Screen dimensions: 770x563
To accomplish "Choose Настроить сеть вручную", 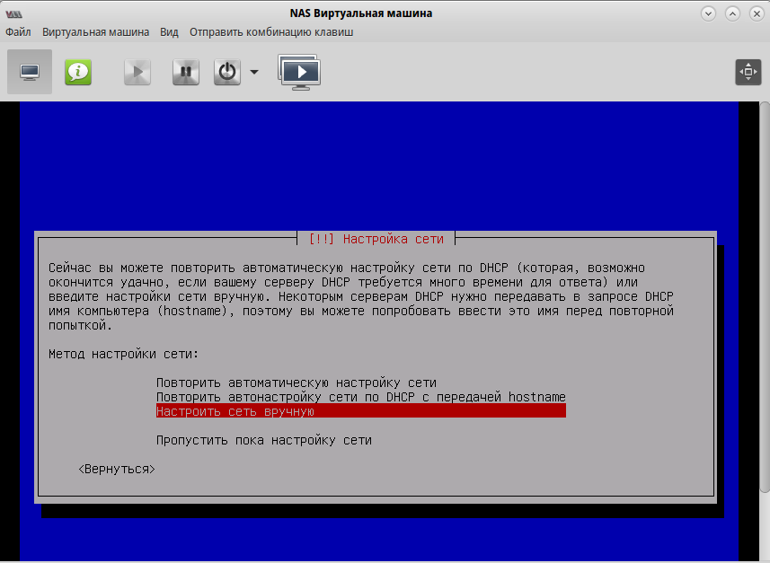I will [361, 411].
